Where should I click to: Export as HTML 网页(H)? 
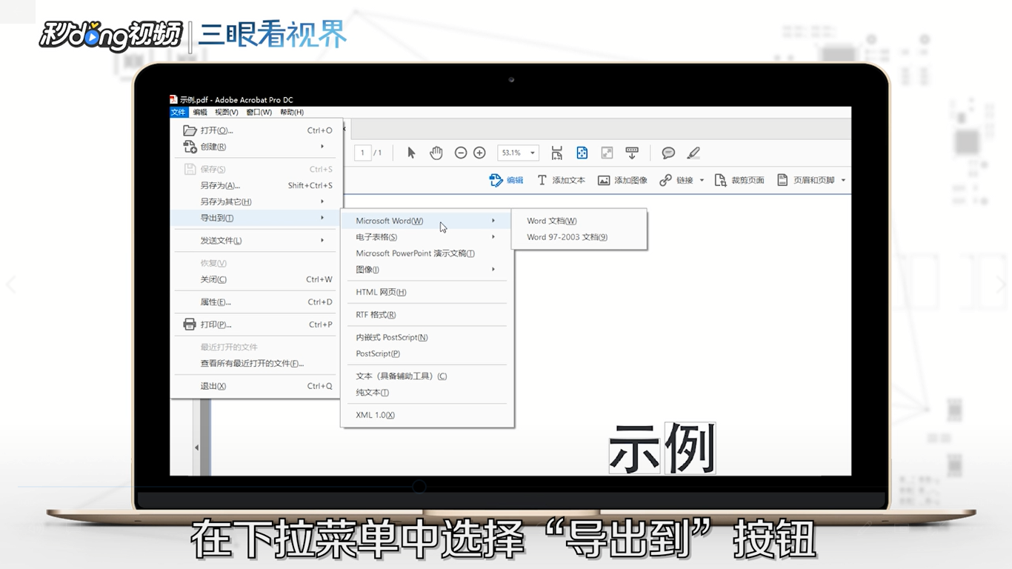(427, 292)
